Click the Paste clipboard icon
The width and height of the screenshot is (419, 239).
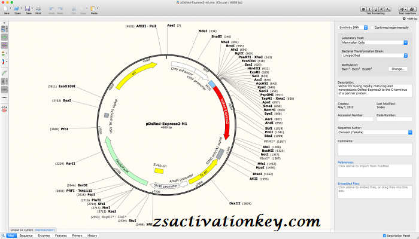tap(93, 9)
